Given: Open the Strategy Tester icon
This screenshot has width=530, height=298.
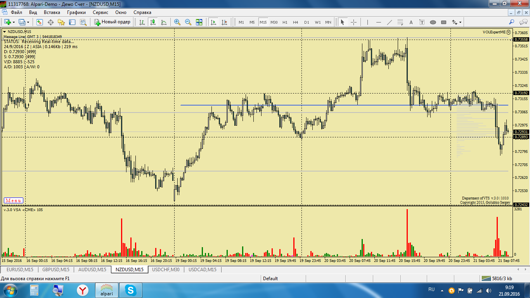Looking at the screenshot, I should (83, 22).
